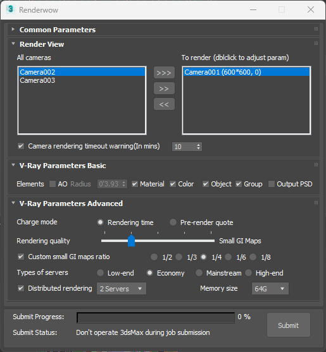
Task: Click the Common Parameters grip handle icon
Action: click(316, 28)
